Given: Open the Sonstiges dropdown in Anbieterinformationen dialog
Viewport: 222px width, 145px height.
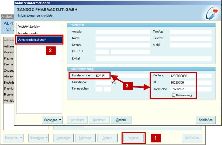Looking at the screenshot, I should click(52, 120).
